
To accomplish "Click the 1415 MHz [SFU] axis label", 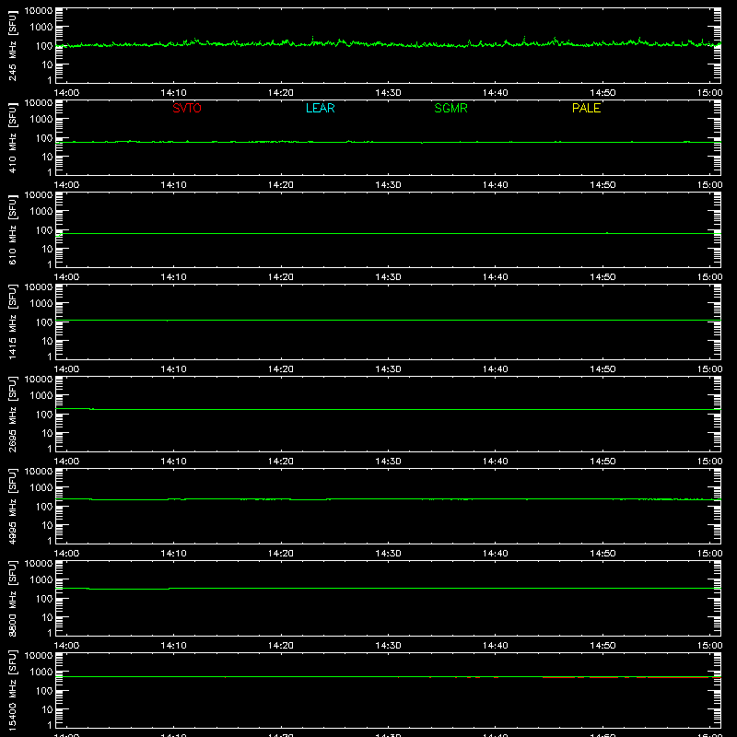I will pos(12,322).
